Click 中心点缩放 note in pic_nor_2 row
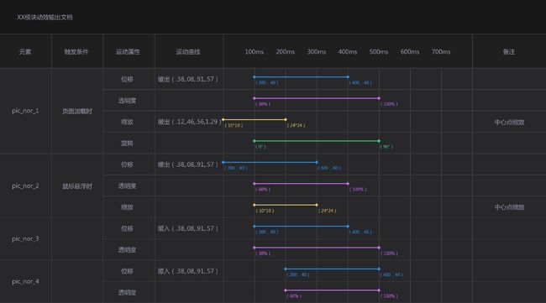 coord(509,207)
